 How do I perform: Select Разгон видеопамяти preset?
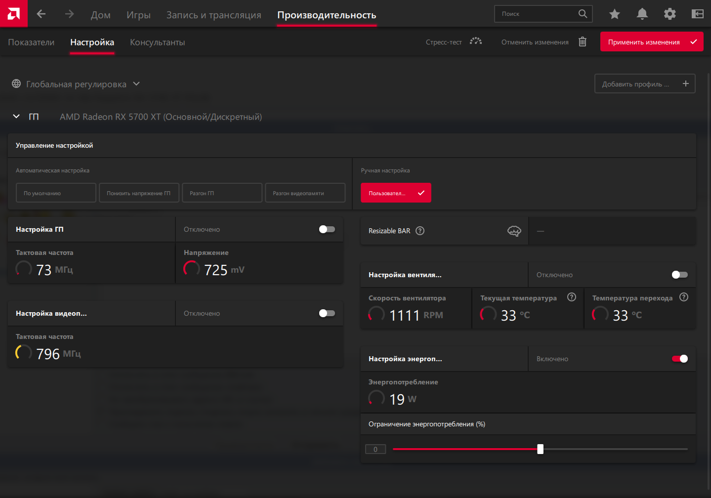305,193
